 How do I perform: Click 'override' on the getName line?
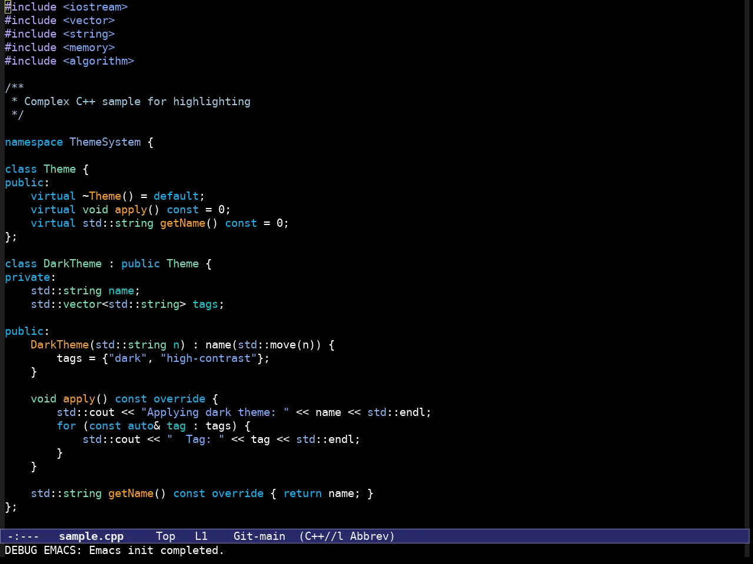[x=238, y=493]
